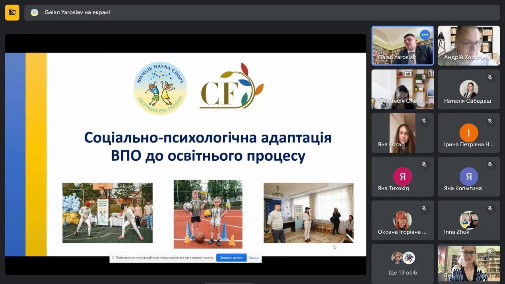Image resolution: width=505 pixels, height=284 pixels.
Task: Select Андрій Хорольський's video tile
Action: coord(468,46)
